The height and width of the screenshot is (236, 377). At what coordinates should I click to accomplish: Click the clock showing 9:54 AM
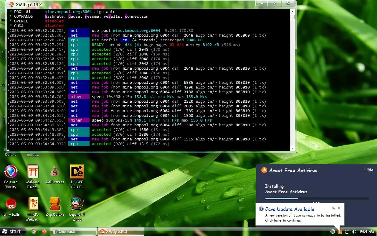pos(367,232)
